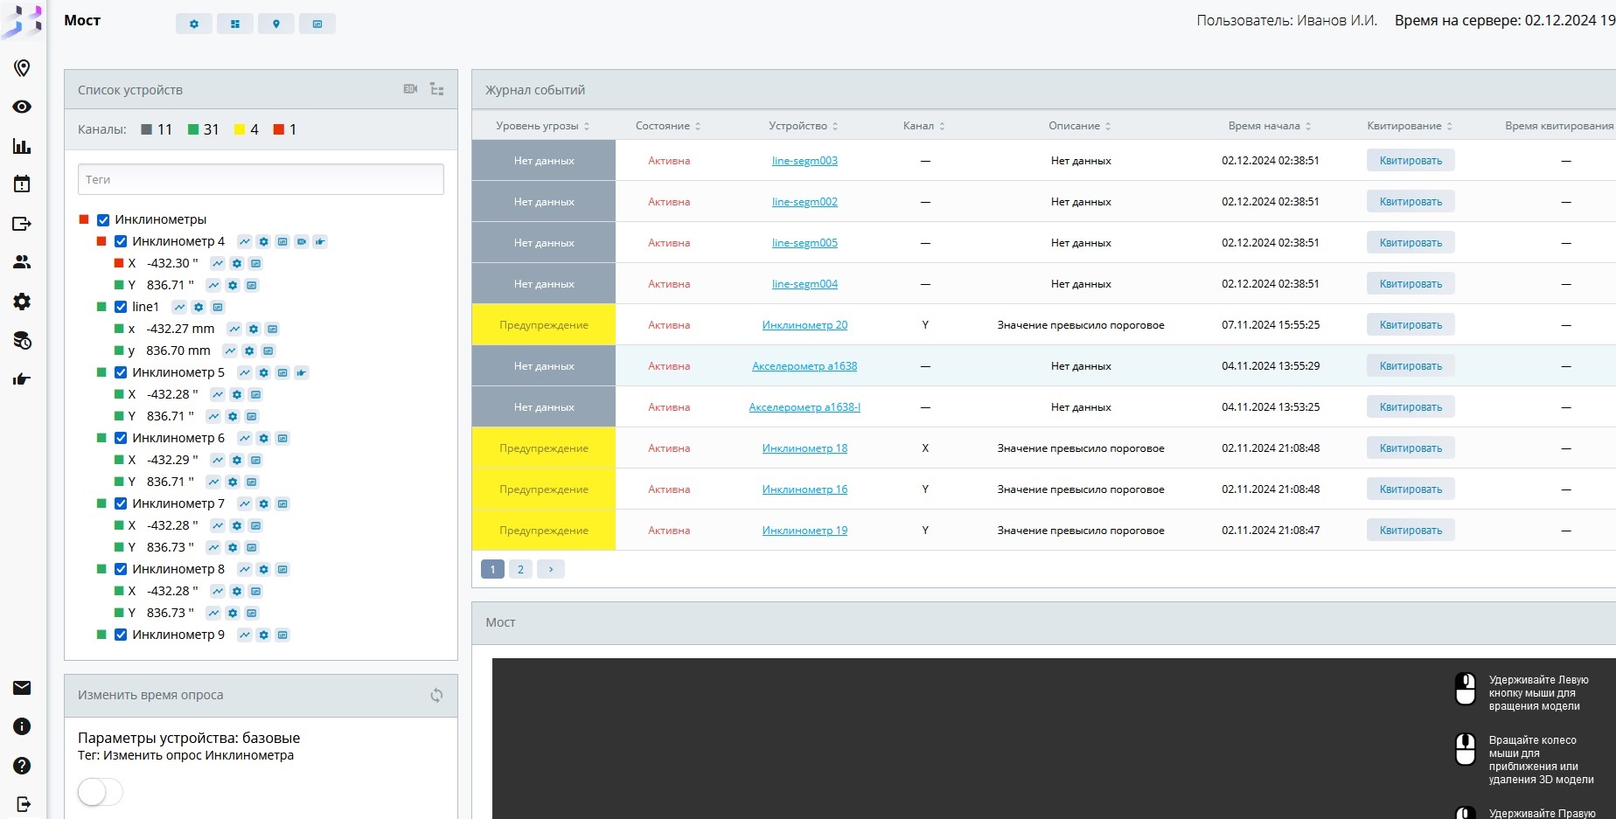The width and height of the screenshot is (1616, 819).
Task: Click the 3D camera icon in device list header
Action: click(x=410, y=89)
